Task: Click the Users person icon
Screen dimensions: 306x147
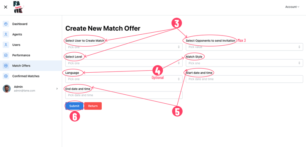Action: pos(6,45)
